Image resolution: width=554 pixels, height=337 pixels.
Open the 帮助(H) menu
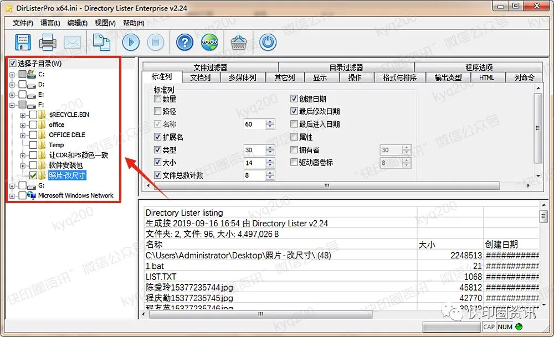coord(134,23)
